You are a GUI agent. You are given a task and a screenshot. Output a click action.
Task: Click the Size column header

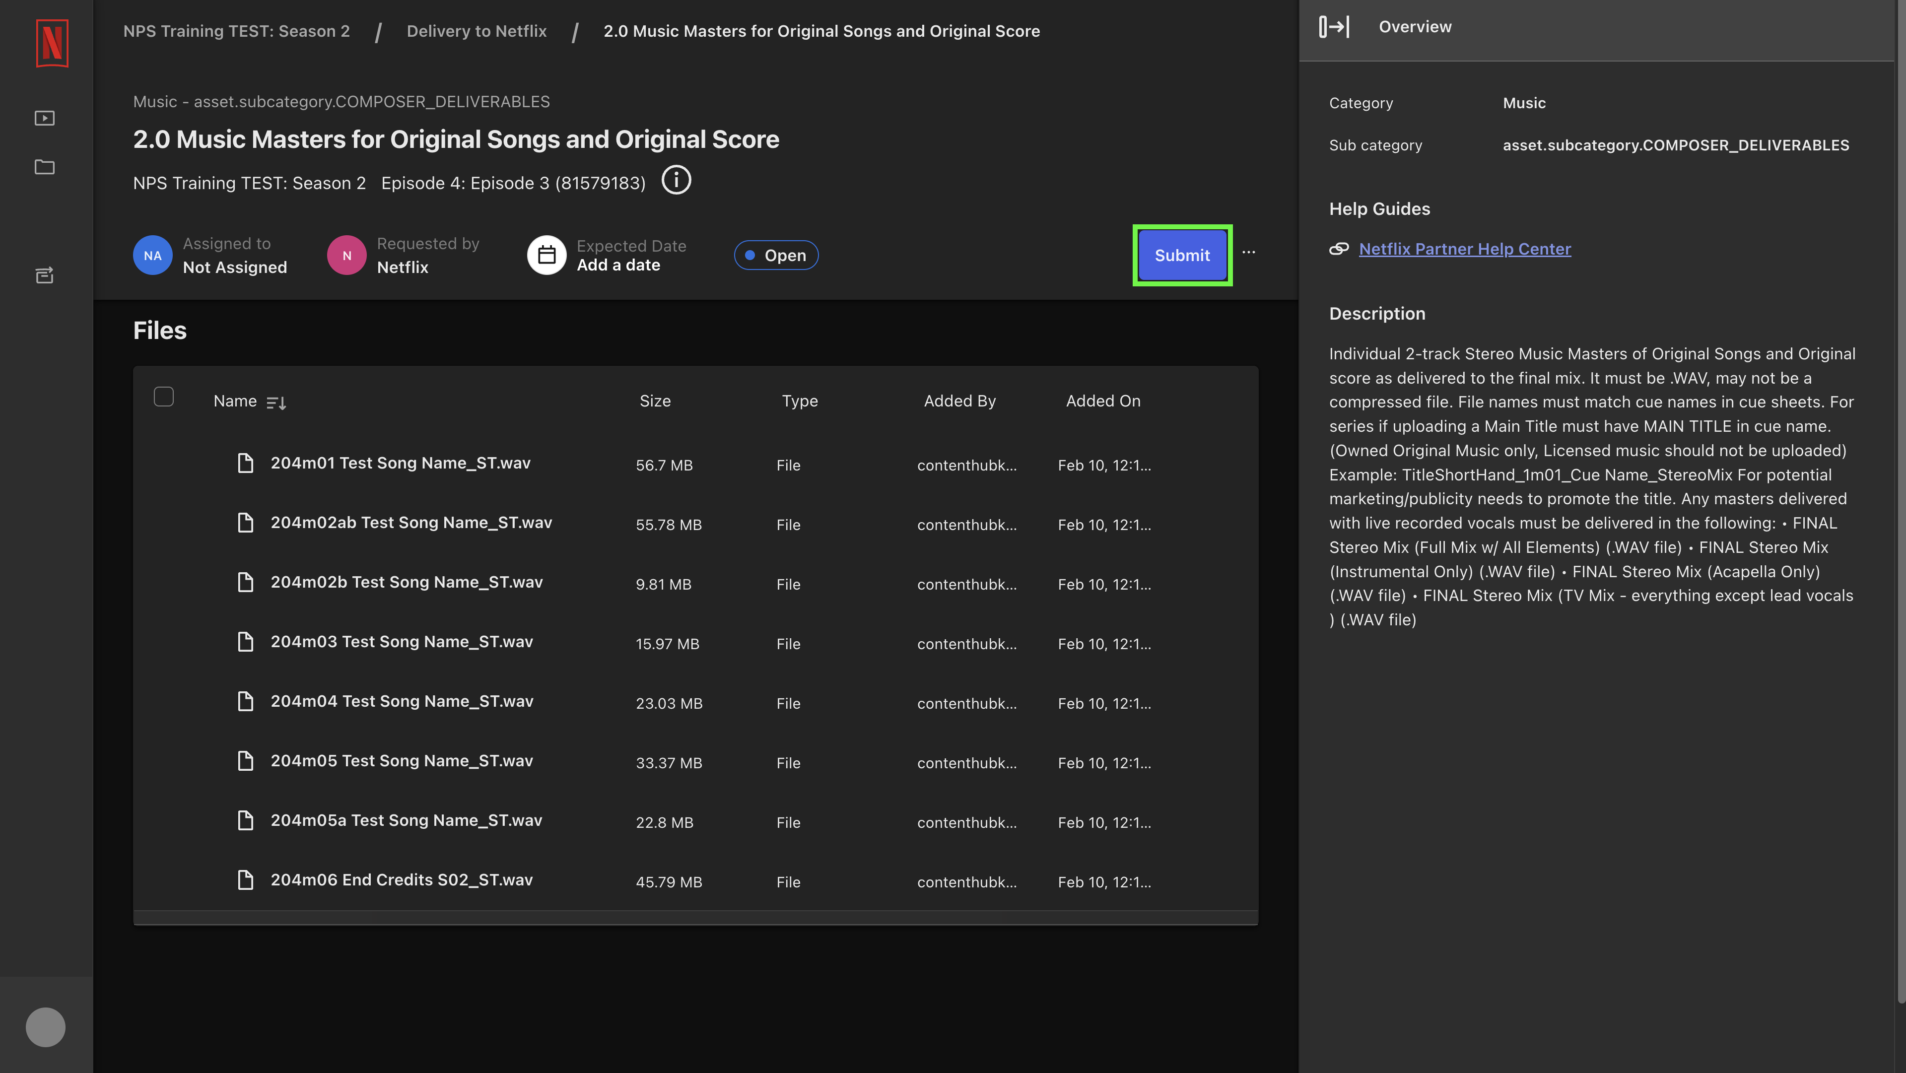(655, 401)
